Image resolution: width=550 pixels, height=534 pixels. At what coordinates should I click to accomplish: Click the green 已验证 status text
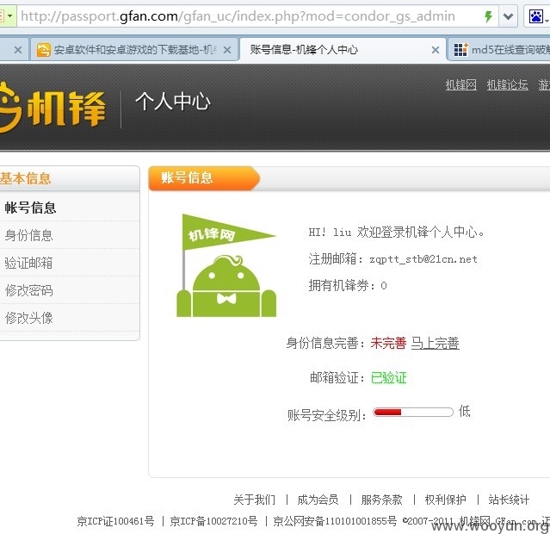click(388, 378)
